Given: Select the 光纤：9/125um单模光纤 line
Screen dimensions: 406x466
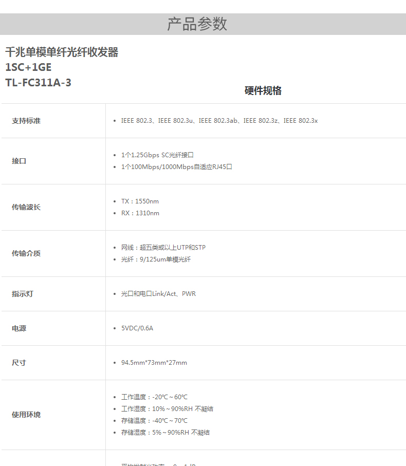Looking at the screenshot, I should (156, 259).
